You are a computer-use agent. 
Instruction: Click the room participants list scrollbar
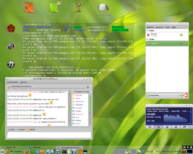pos(90,110)
